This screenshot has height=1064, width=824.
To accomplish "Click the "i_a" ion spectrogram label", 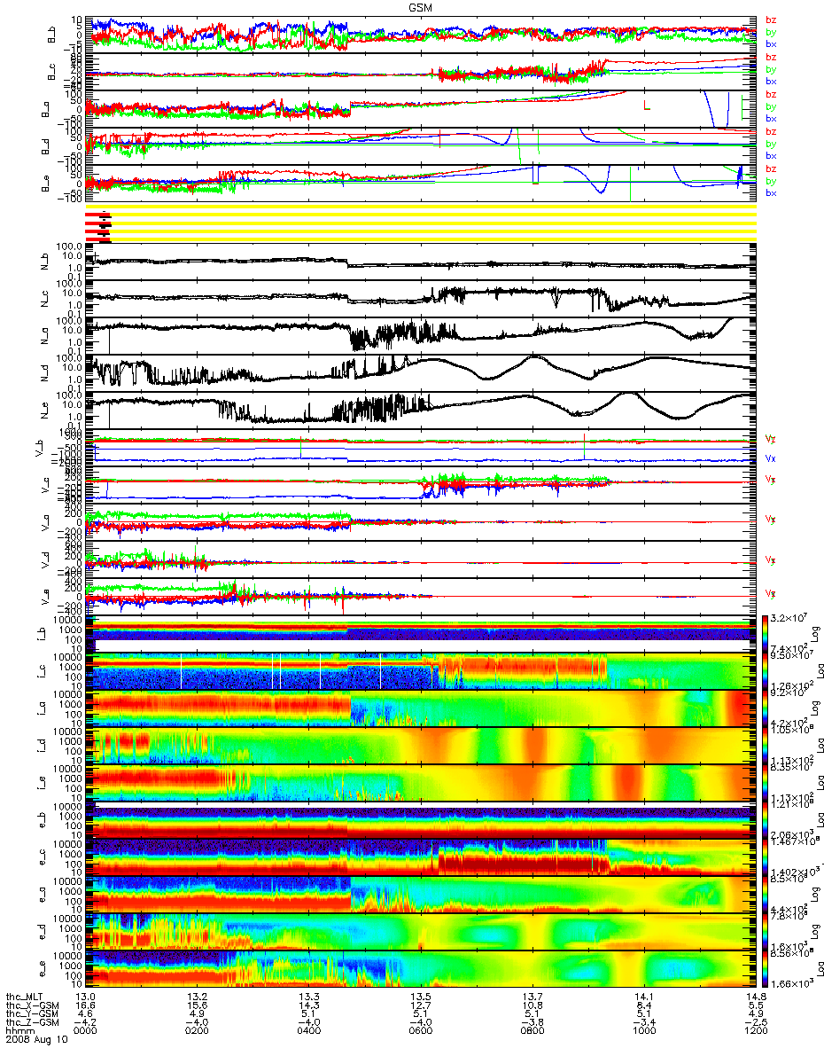I will (41, 708).
